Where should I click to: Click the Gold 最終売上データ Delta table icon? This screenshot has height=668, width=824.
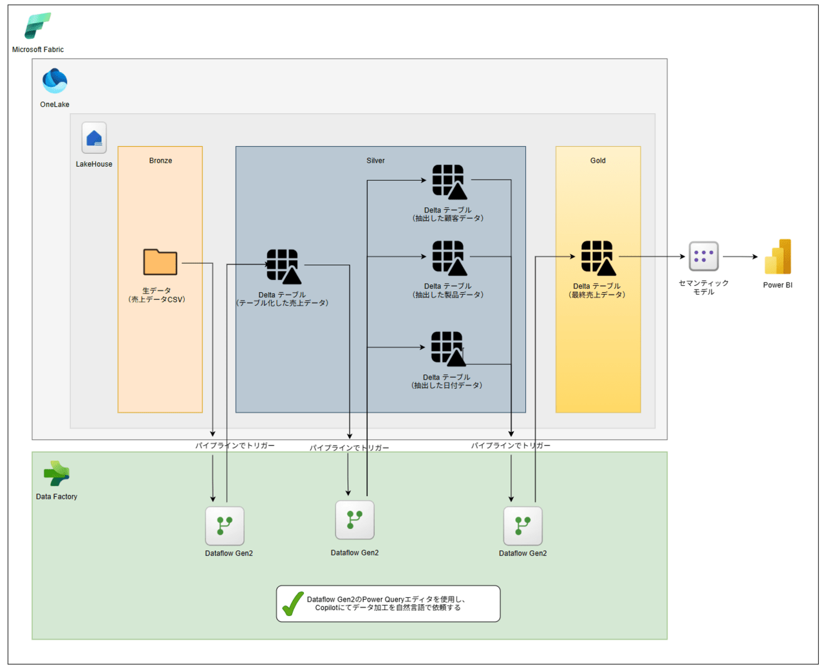tap(597, 258)
